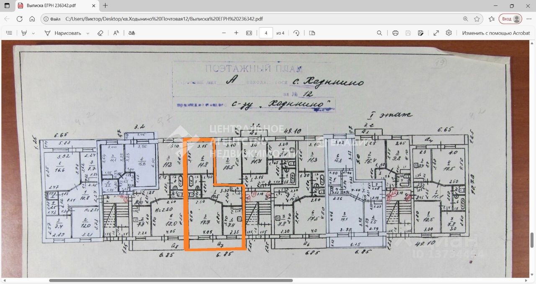Image resolution: width=536 pixels, height=284 pixels.
Task: Select the eraser tool
Action: click(100, 33)
